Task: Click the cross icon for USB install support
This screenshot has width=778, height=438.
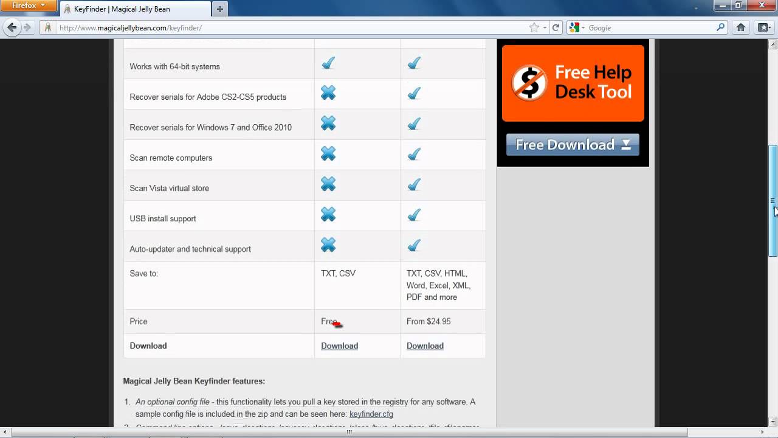Action: point(328,214)
